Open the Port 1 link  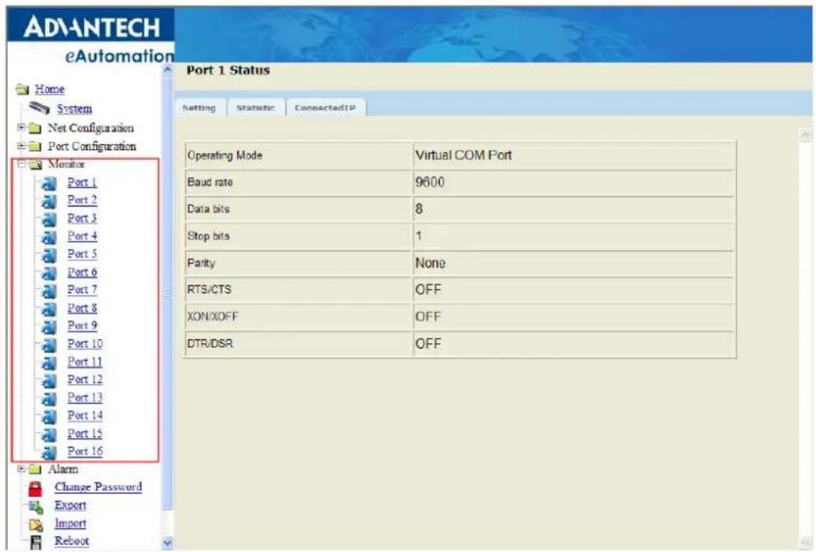(x=82, y=182)
